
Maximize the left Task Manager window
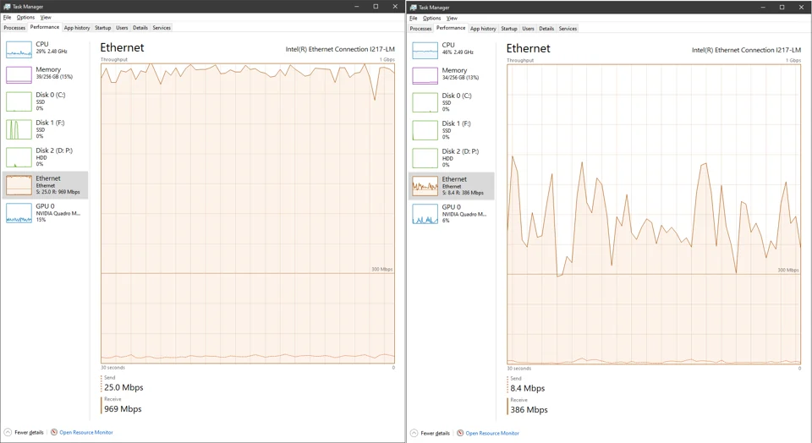point(376,7)
